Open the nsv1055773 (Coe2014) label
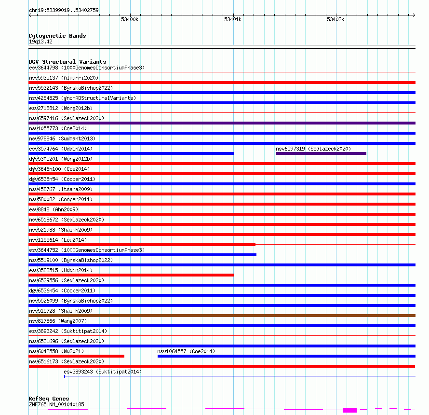Image resolution: width=429 pixels, height=415 pixels. 58,128
